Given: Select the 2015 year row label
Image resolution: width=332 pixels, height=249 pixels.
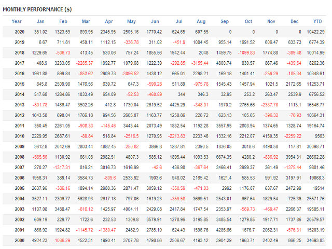Looking at the screenshot, I should (x=20, y=84).
